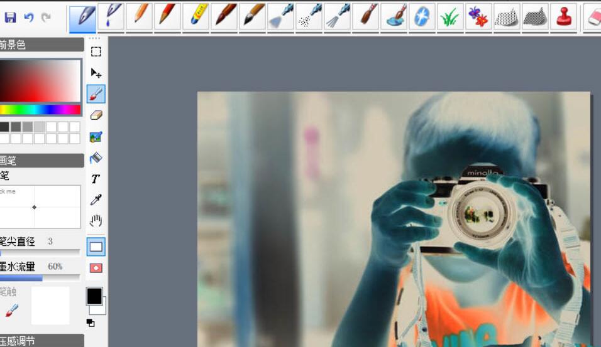Expand the 压感调节 panel header
The height and width of the screenshot is (347, 601).
point(41,340)
